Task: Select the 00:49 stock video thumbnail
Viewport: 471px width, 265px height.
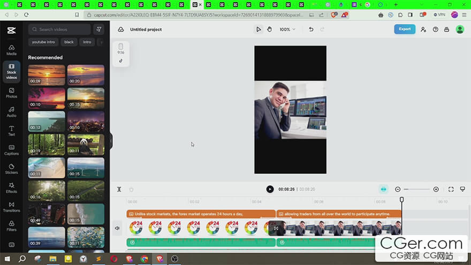Action: coord(47,214)
